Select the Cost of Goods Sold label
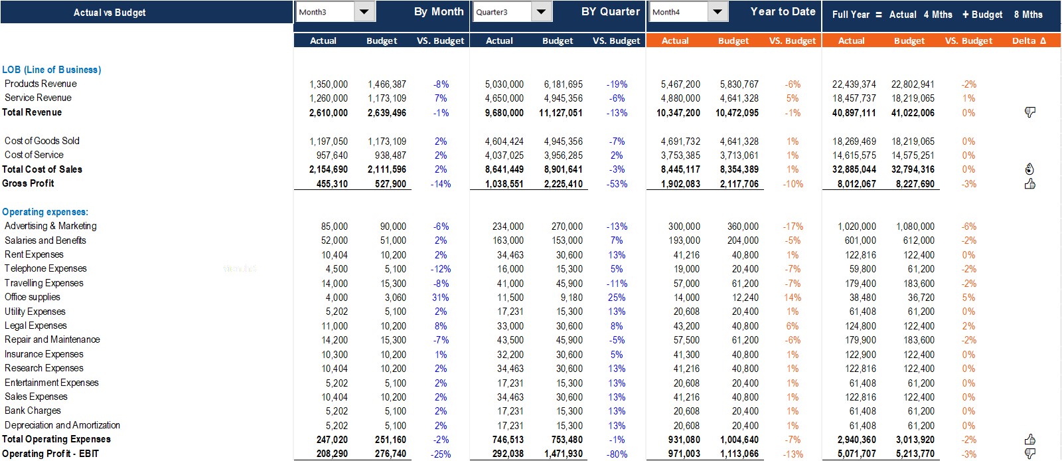Viewport: 1062px width, 461px height. [x=42, y=141]
